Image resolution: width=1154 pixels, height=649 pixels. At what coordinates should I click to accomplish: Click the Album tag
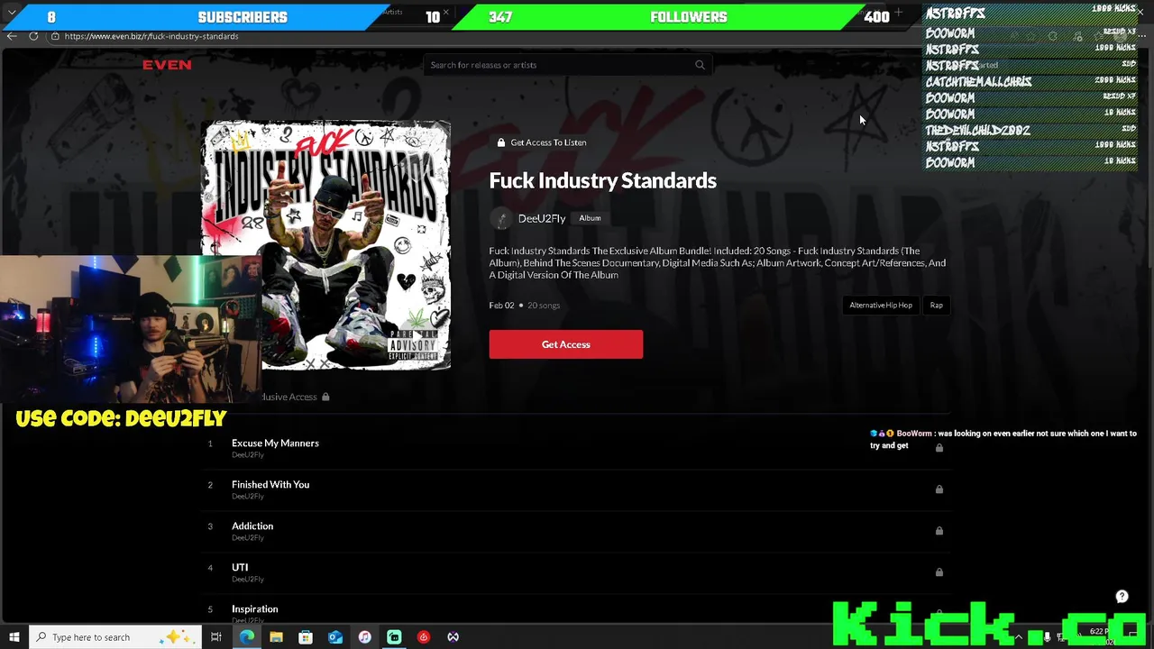click(x=590, y=218)
